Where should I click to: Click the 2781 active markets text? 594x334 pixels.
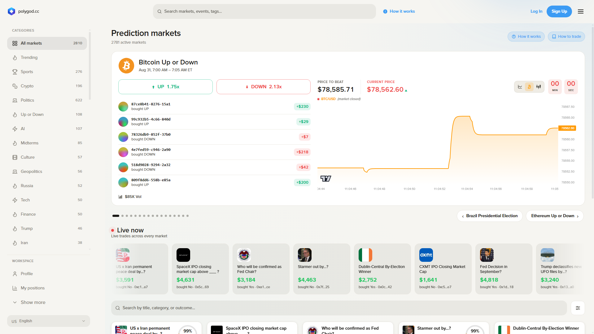(129, 42)
